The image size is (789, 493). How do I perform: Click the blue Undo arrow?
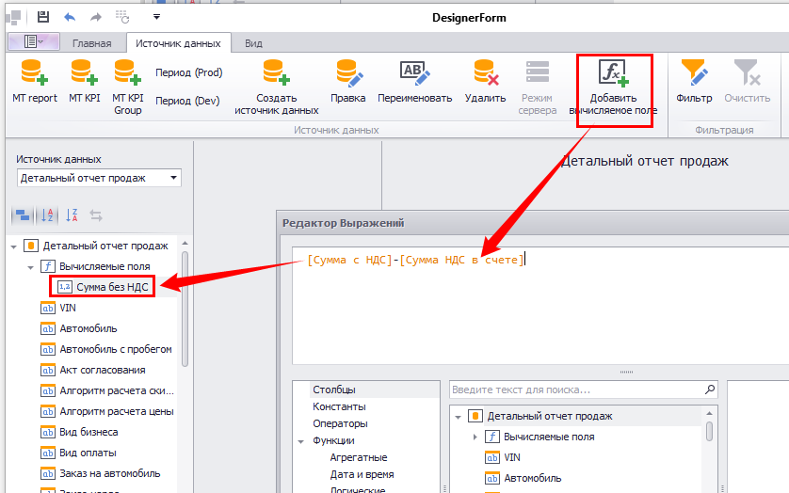point(70,17)
